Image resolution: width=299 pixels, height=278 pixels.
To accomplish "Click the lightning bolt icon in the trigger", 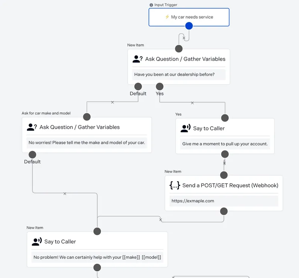I will 167,17.
